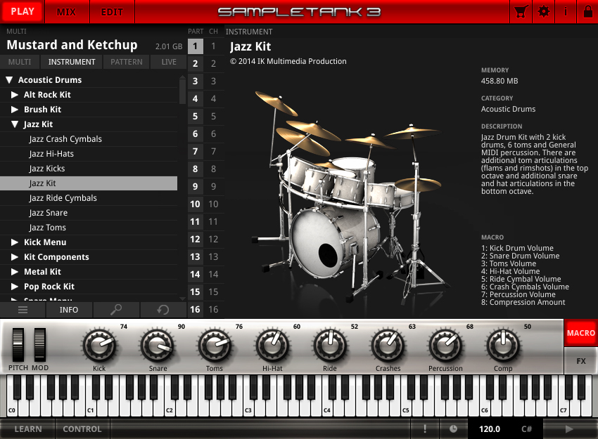Screen dimensions: 598x439
Task: Expand the Alt Rock Kit folder
Action: tap(15, 94)
